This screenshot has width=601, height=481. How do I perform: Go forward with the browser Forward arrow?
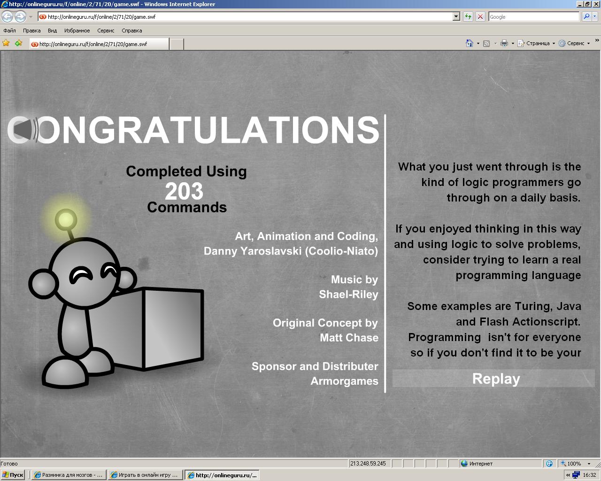[x=20, y=17]
